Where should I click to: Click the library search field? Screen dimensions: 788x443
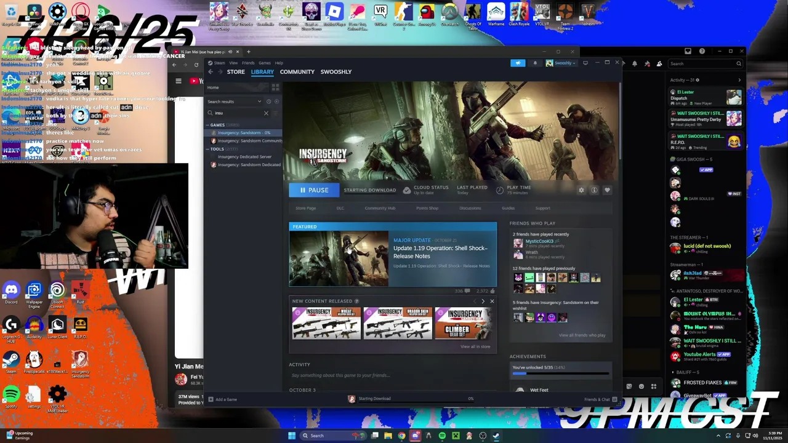[x=236, y=113]
